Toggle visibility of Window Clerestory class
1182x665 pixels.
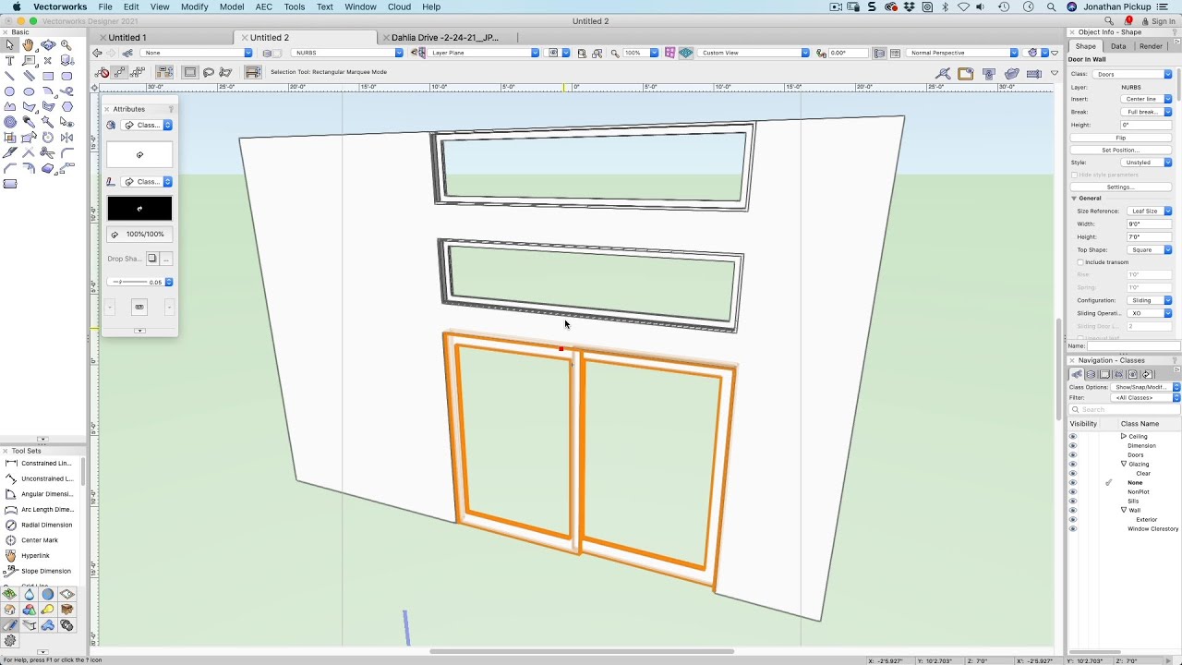(x=1072, y=528)
